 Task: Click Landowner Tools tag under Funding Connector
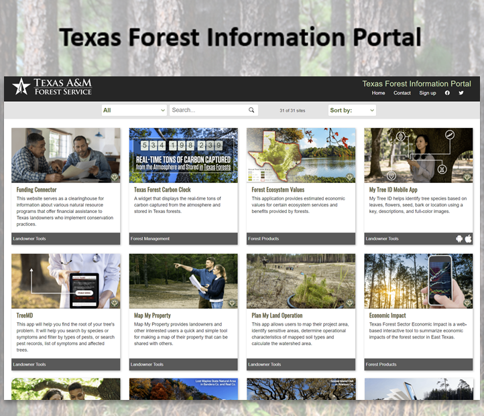29,238
